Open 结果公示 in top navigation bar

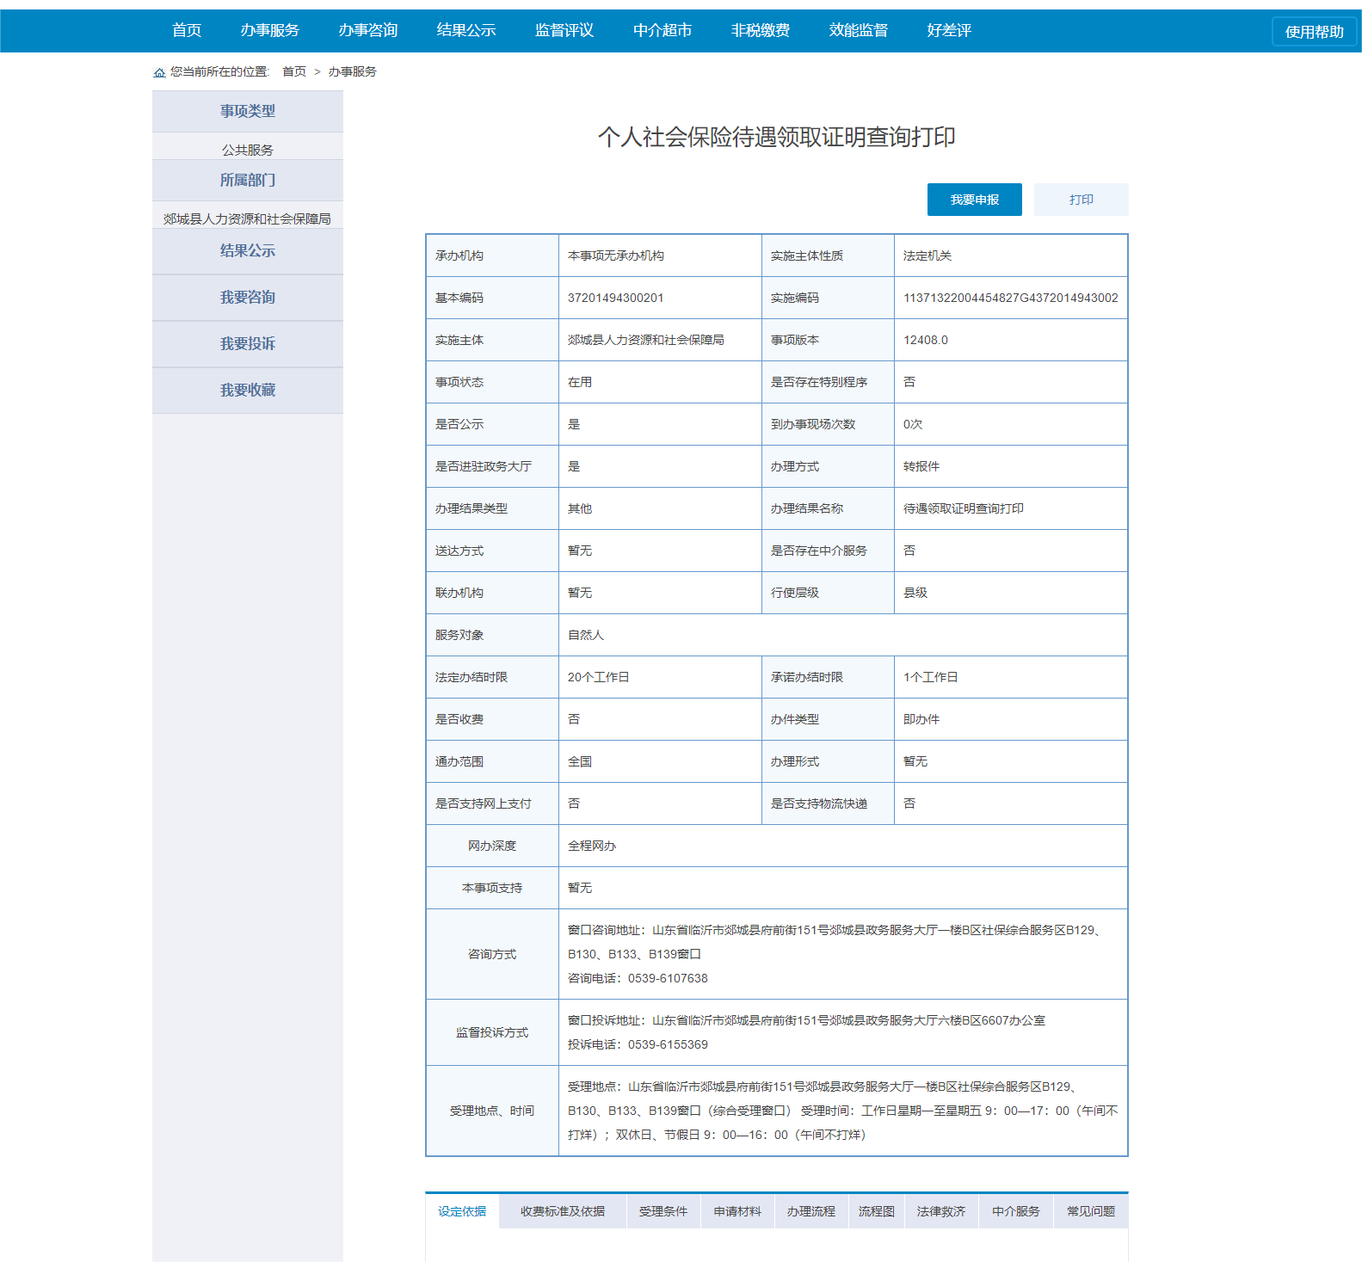point(466,31)
